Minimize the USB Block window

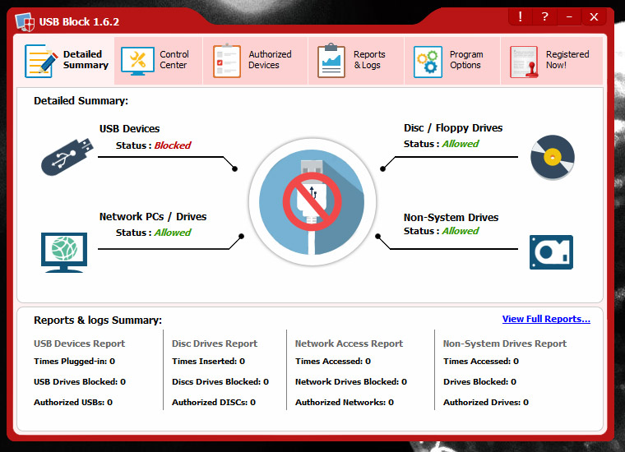pos(569,16)
